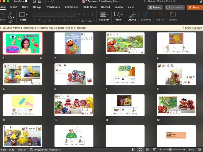Click the Copy icon
Viewport: 203px width, 152px height.
tap(10, 17)
